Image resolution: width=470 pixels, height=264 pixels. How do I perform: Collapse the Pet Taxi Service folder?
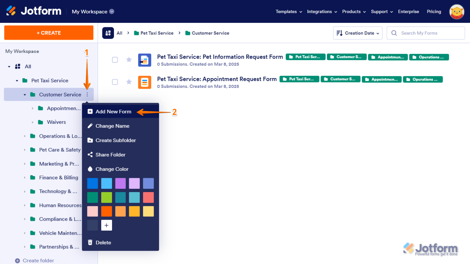pos(17,81)
